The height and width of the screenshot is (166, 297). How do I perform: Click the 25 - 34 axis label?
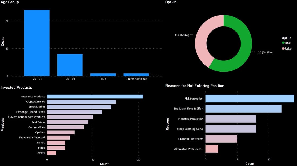click(x=37, y=79)
